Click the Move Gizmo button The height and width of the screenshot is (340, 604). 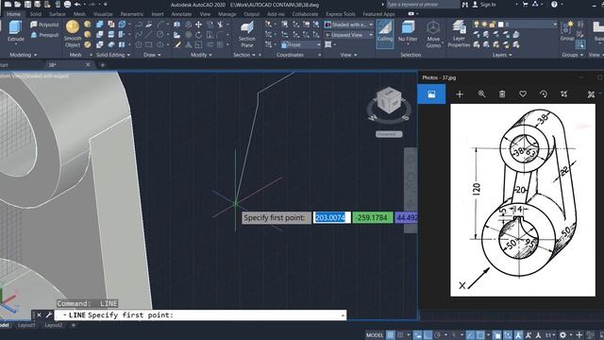tap(433, 34)
